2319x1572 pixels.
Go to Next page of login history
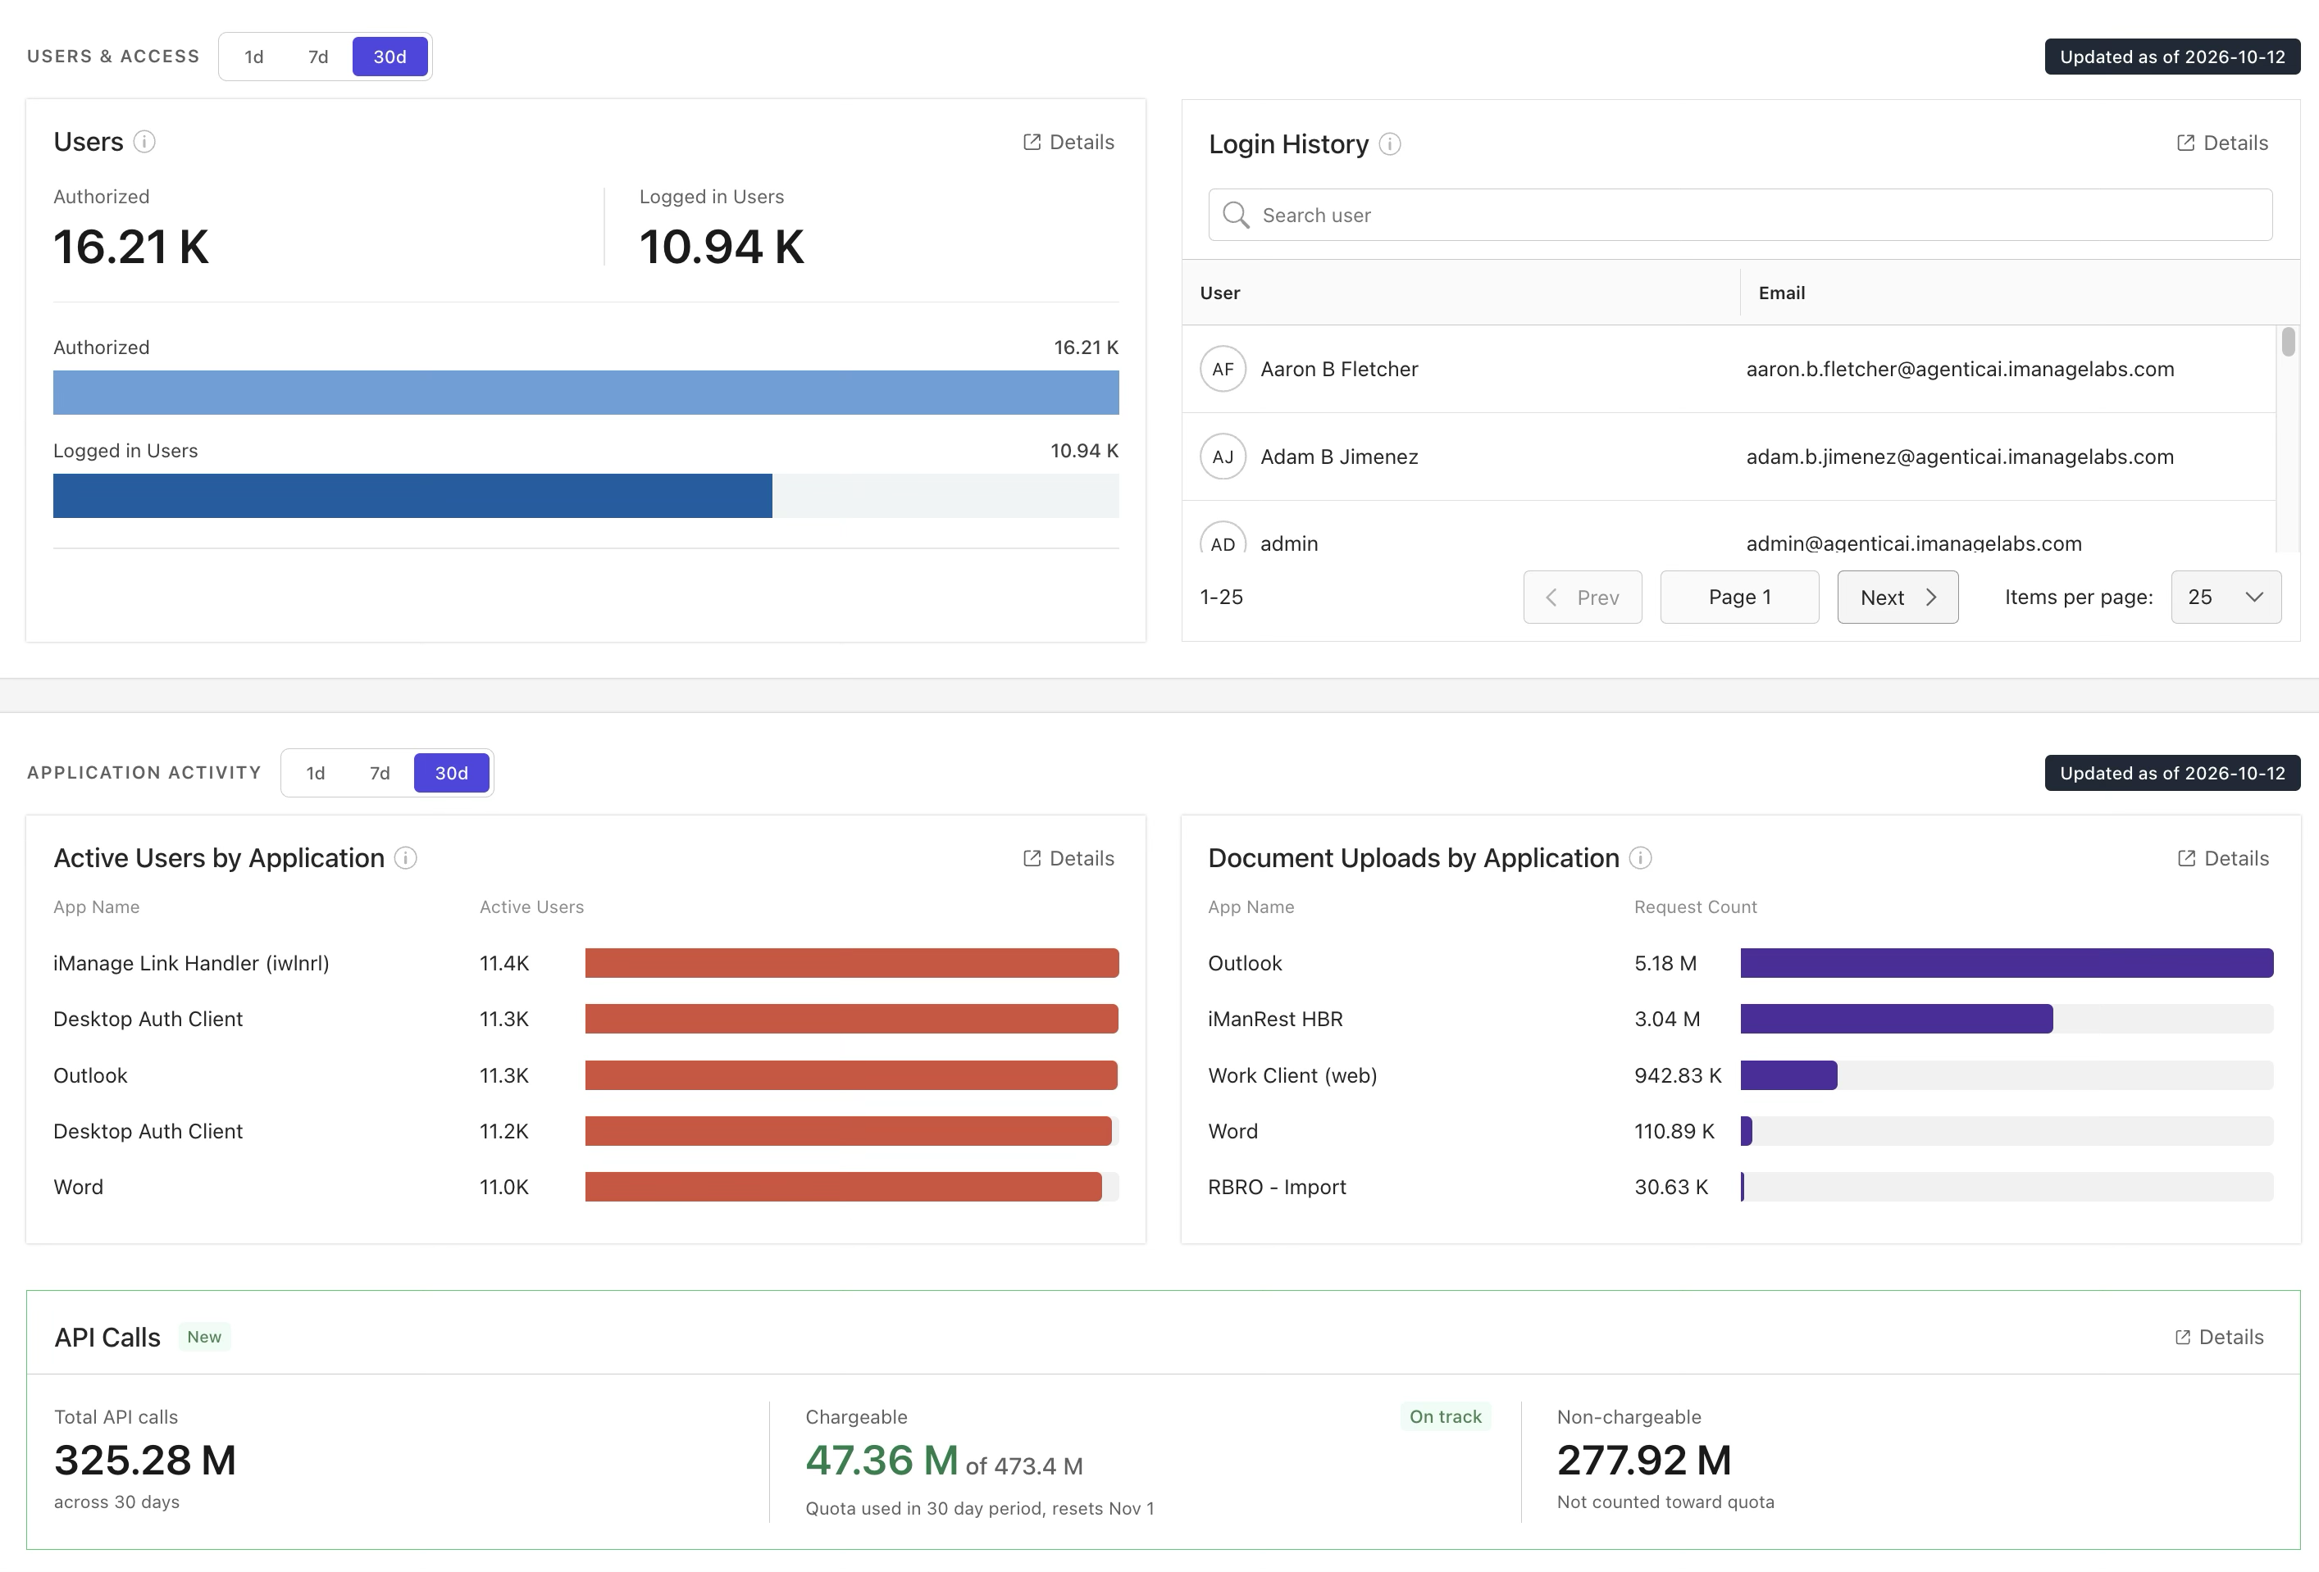pyautogui.click(x=1898, y=597)
